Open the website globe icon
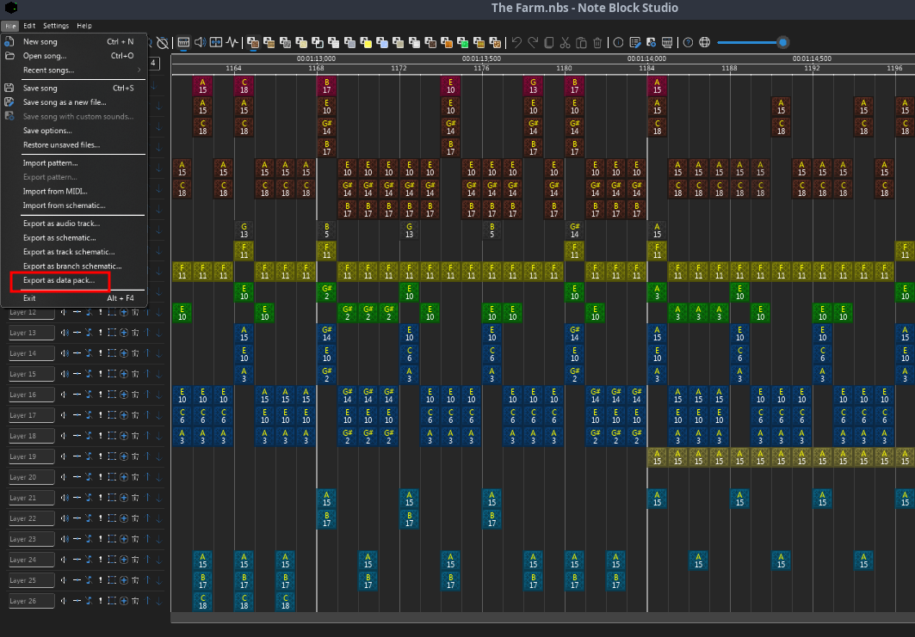Viewport: 915px width, 637px height. [x=704, y=42]
